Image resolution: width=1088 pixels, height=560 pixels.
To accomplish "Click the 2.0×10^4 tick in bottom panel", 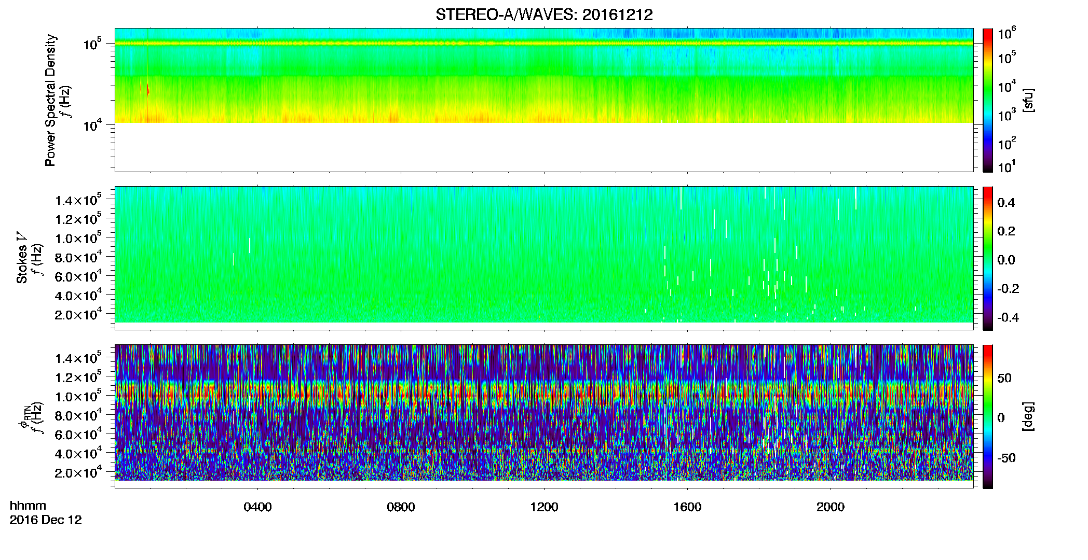I will coord(78,472).
